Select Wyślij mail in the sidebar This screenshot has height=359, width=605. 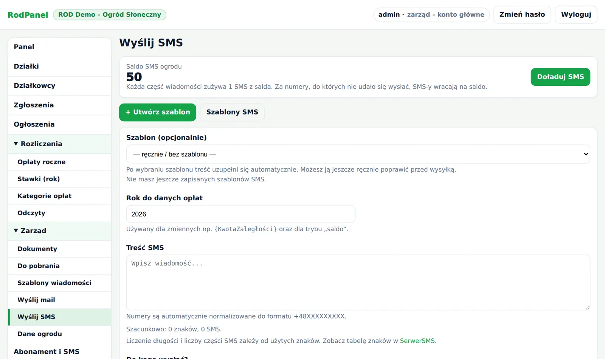click(x=59, y=300)
